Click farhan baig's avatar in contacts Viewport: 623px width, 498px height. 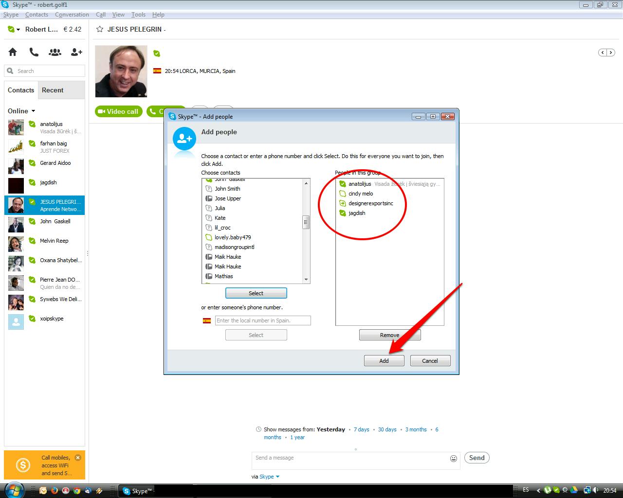click(x=16, y=147)
